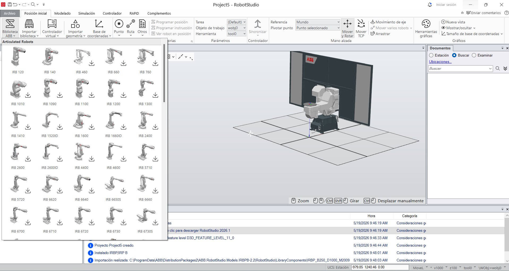
Task: Select the Mover TCP tool
Action: pyautogui.click(x=361, y=28)
